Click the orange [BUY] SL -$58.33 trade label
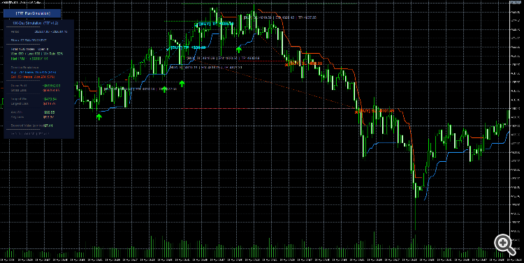 [x=306, y=63]
